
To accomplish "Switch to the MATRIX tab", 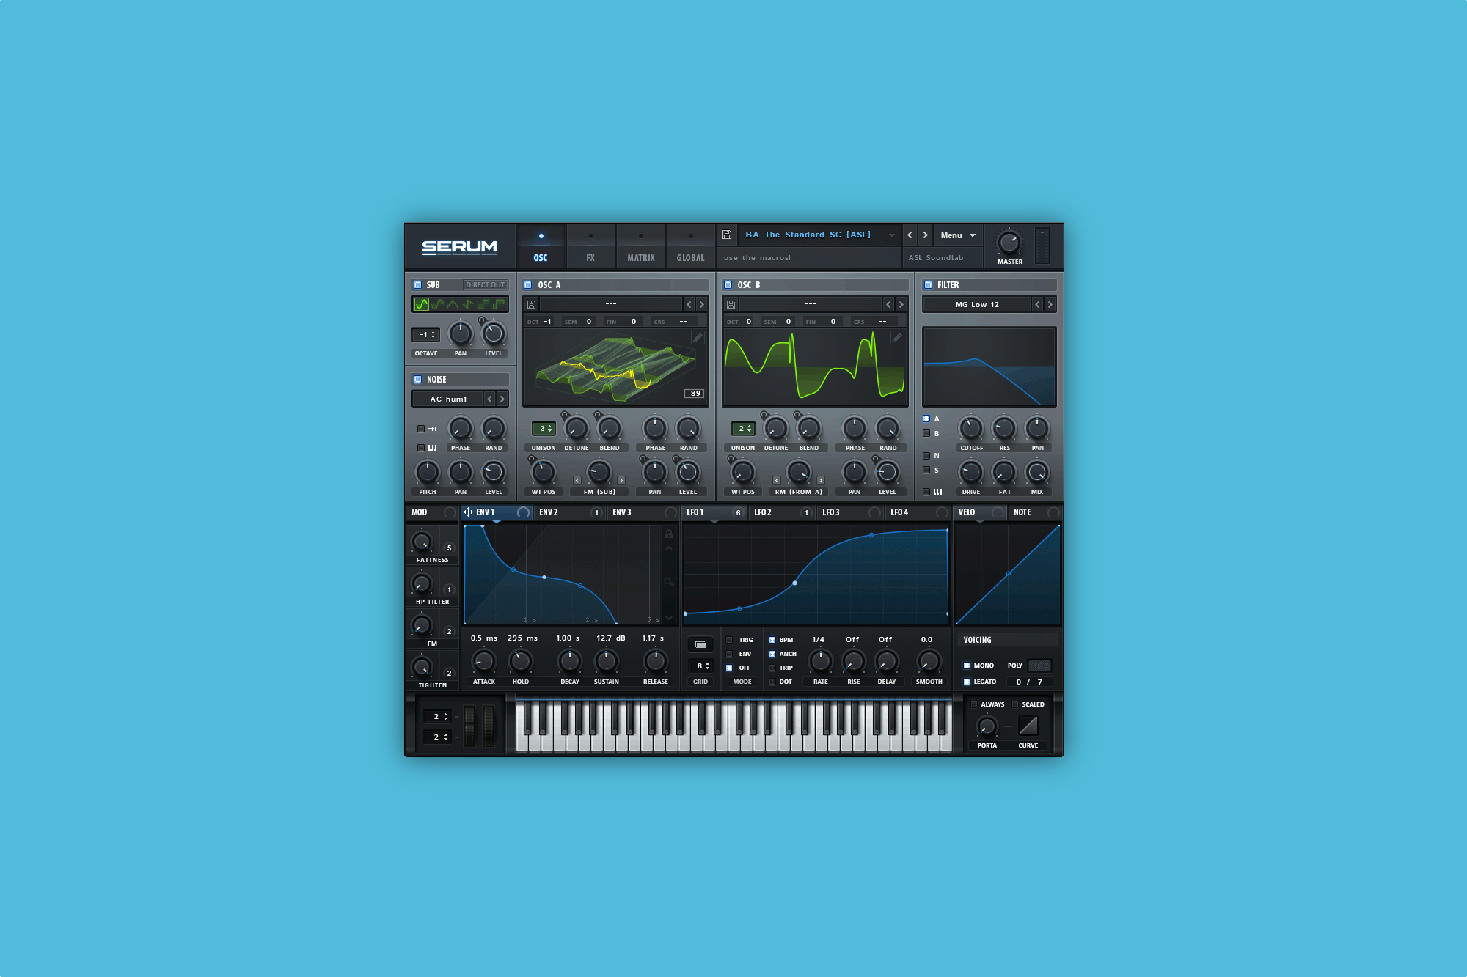I will coord(640,248).
